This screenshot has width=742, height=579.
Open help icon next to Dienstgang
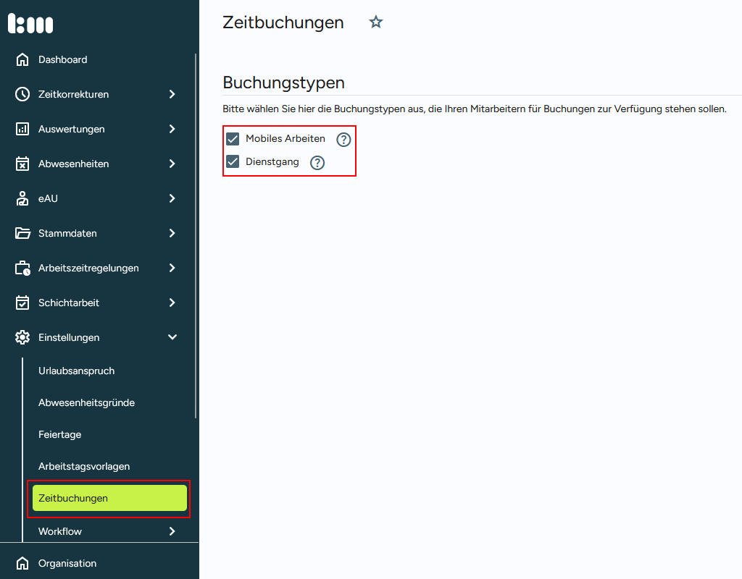(x=317, y=163)
